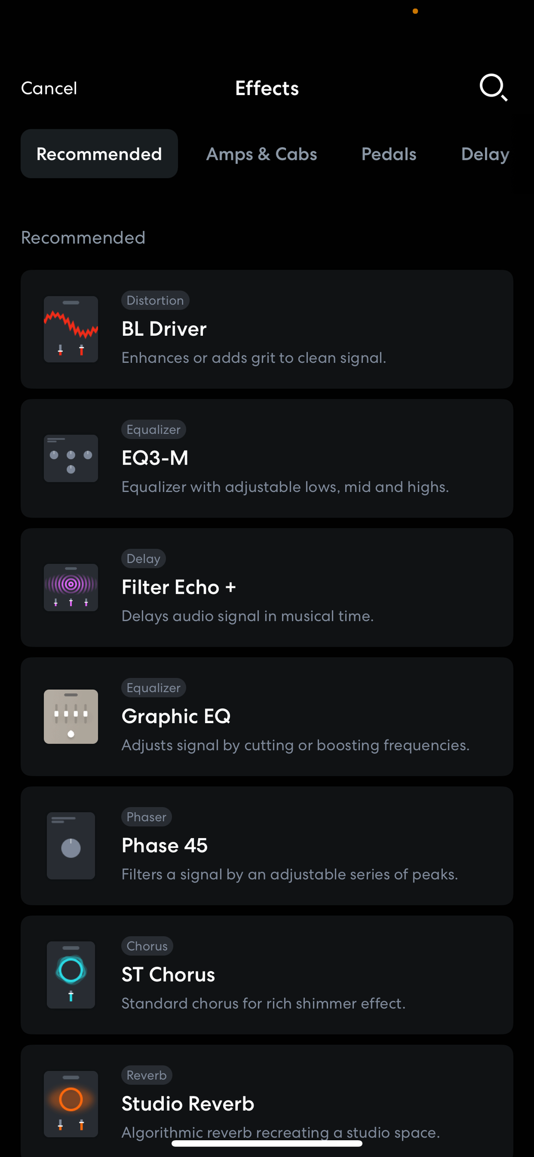Tap the ST Chorus teal ring icon

click(x=71, y=975)
